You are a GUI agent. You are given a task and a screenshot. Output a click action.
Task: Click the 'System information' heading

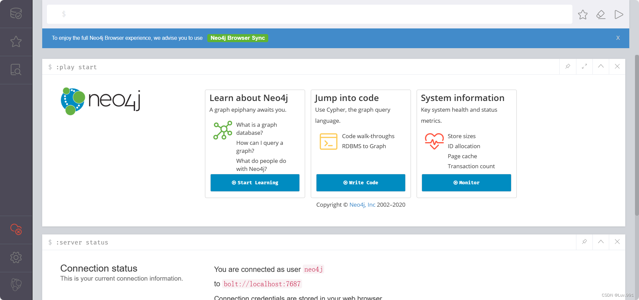pos(463,98)
